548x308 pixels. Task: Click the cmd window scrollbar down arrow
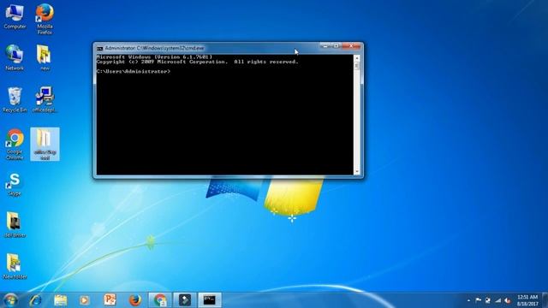click(357, 171)
